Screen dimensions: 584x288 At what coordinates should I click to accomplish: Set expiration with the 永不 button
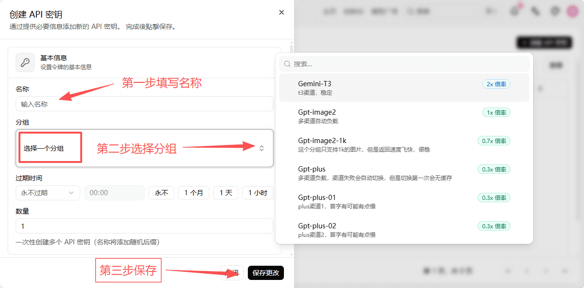[161, 193]
